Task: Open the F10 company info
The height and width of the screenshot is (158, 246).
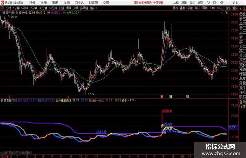Action: 213,8
